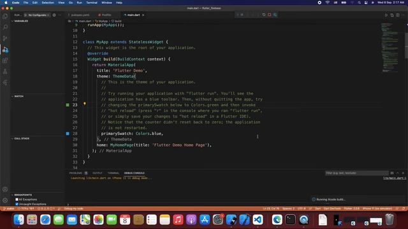Open the No Configurations launch dropdown

click(38, 15)
